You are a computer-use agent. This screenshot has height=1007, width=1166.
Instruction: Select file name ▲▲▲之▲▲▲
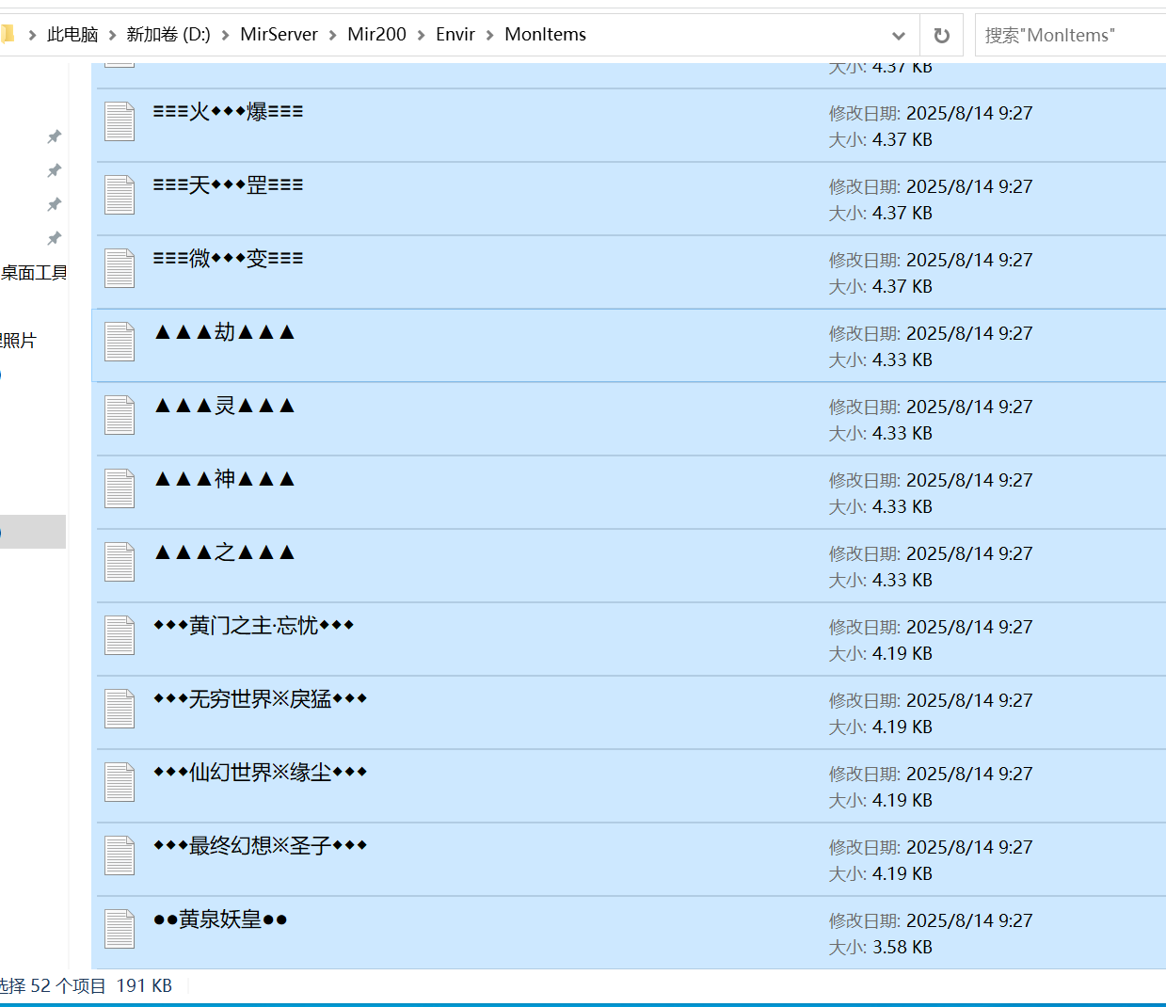225,552
